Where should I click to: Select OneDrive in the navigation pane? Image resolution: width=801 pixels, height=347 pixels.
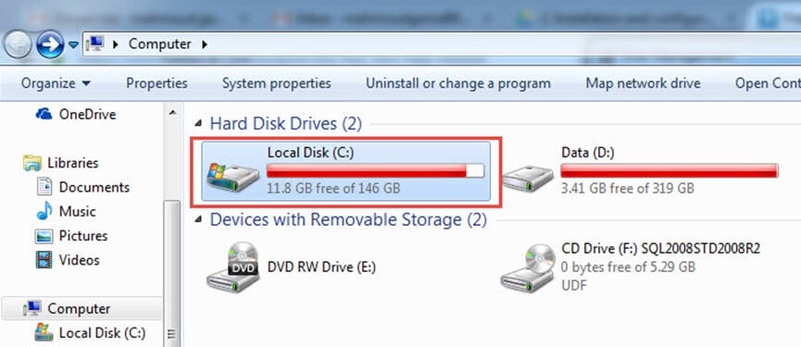pos(76,114)
